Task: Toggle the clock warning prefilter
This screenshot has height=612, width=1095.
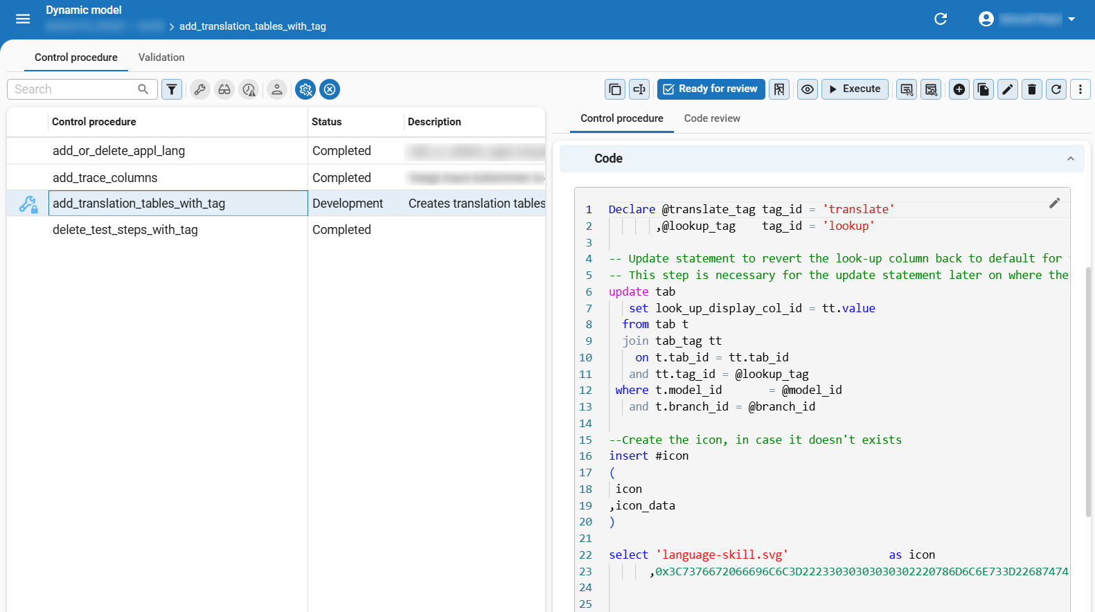Action: (249, 89)
